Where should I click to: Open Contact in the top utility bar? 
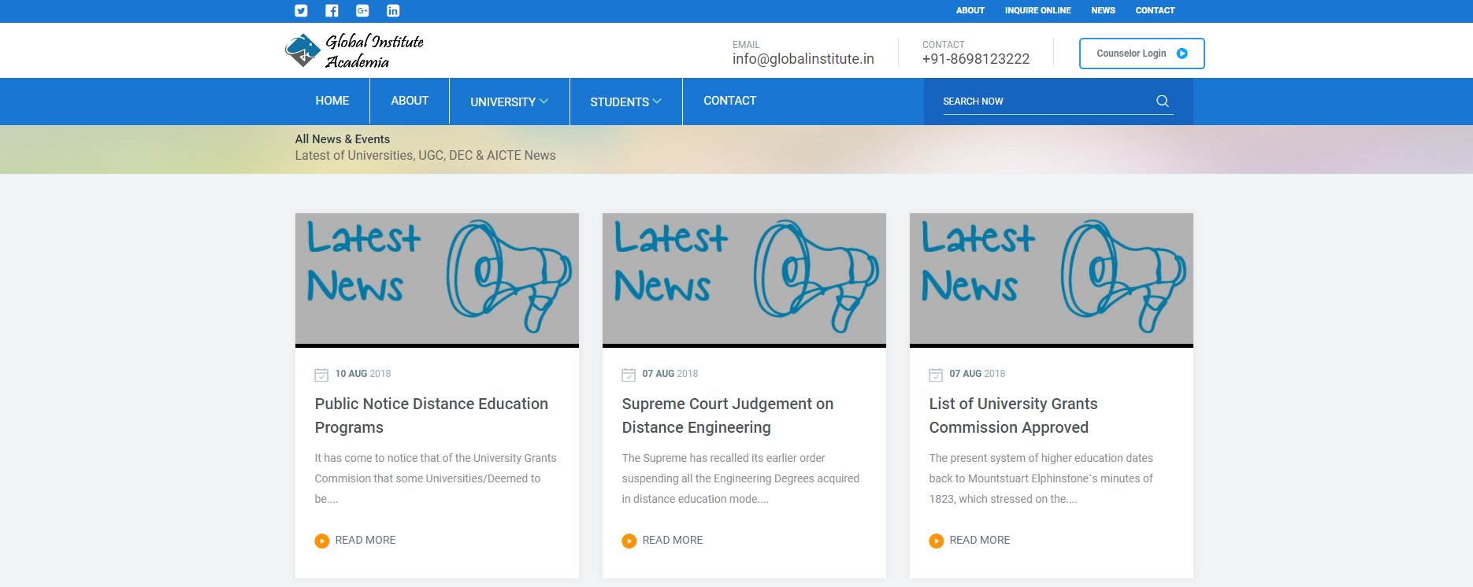[x=1155, y=10]
